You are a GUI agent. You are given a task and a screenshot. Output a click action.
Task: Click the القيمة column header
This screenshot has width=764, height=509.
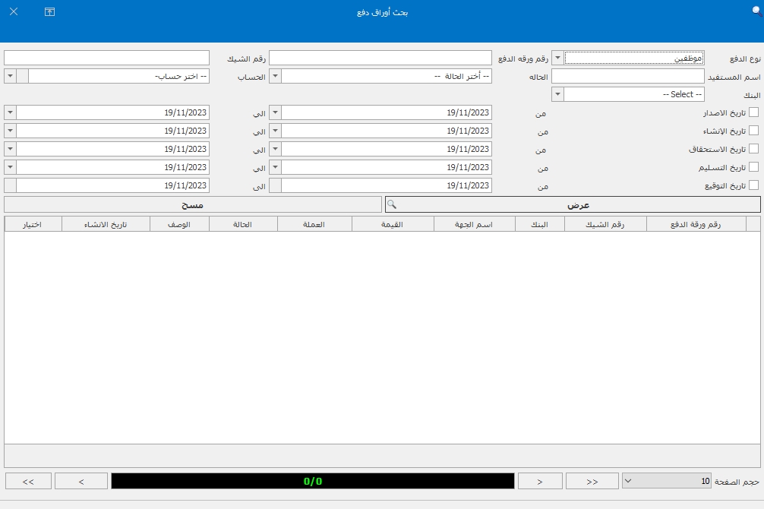tap(393, 224)
